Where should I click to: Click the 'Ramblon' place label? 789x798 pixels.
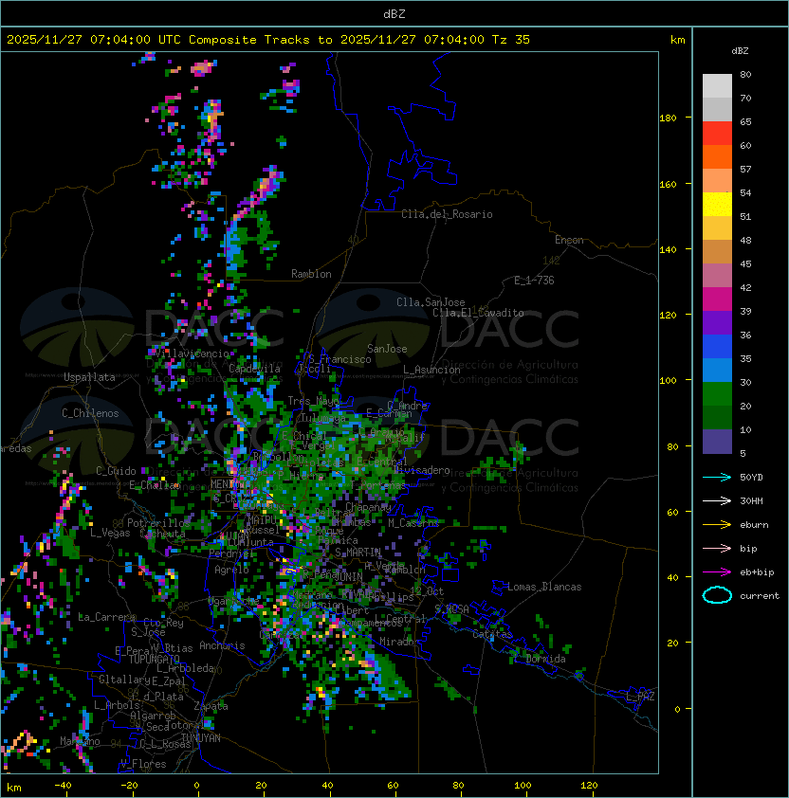point(311,274)
